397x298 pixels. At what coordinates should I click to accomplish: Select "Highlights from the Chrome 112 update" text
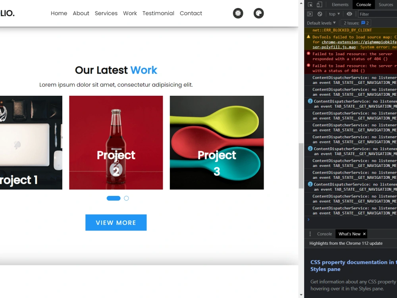click(346, 243)
